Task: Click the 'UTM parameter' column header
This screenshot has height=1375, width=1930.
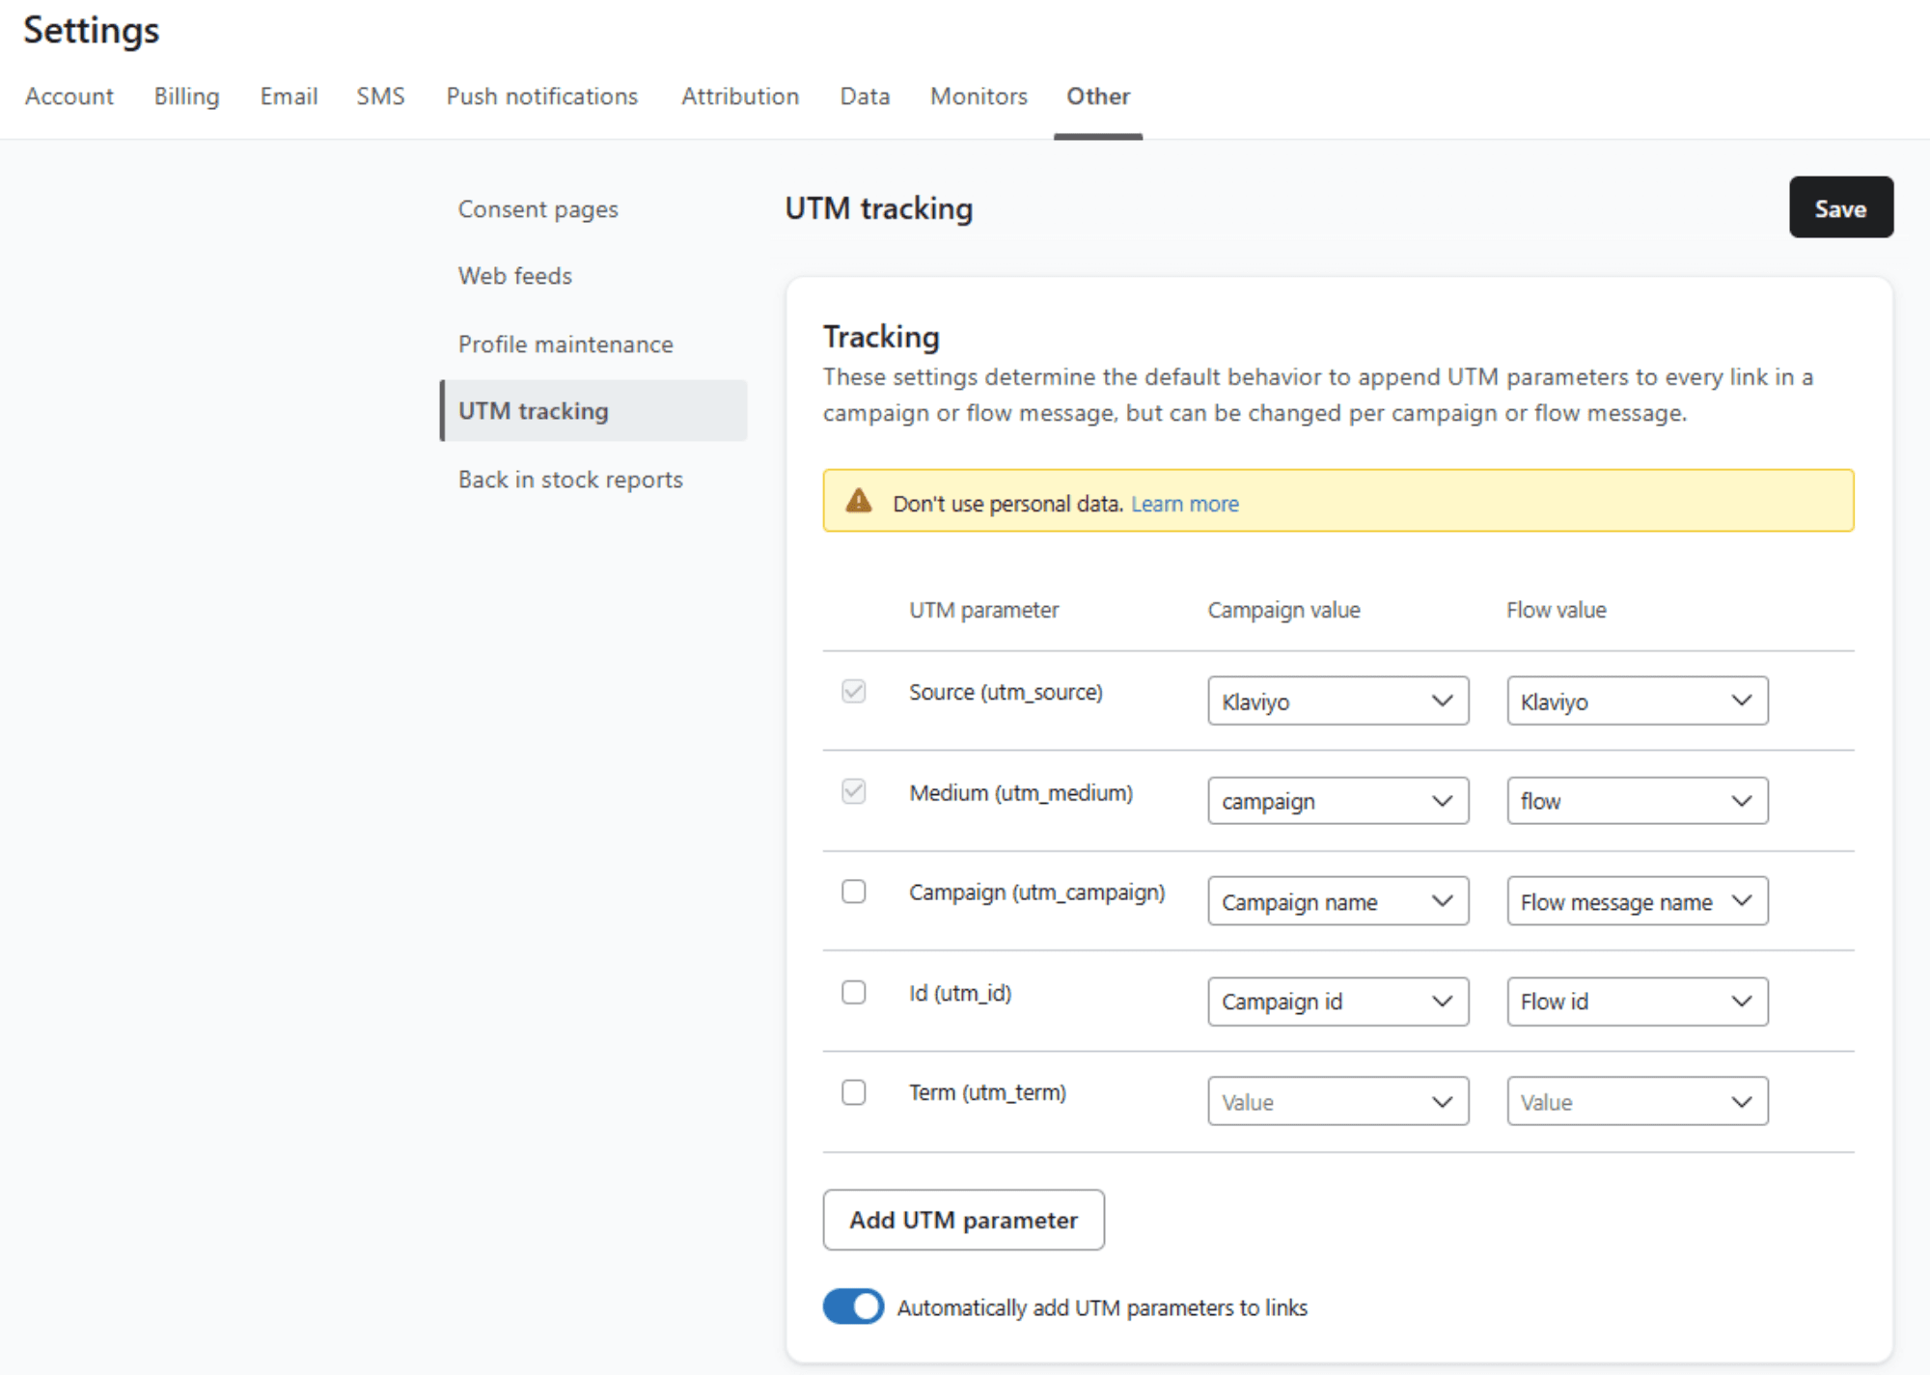Action: [983, 610]
